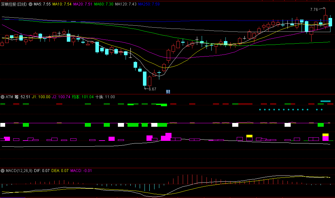Click the J2: 100.74 value
This screenshot has width=335, height=198.
(61, 97)
